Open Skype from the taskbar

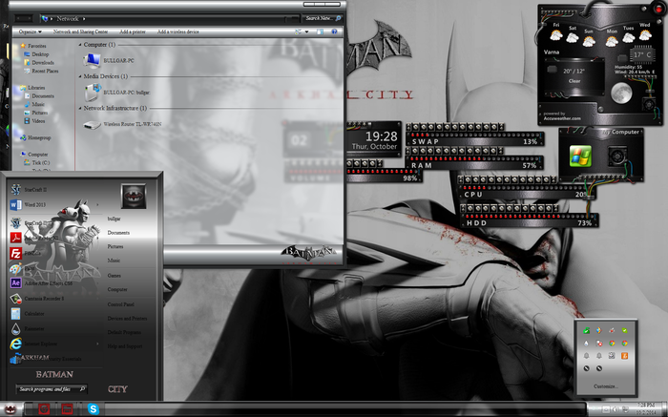point(94,409)
